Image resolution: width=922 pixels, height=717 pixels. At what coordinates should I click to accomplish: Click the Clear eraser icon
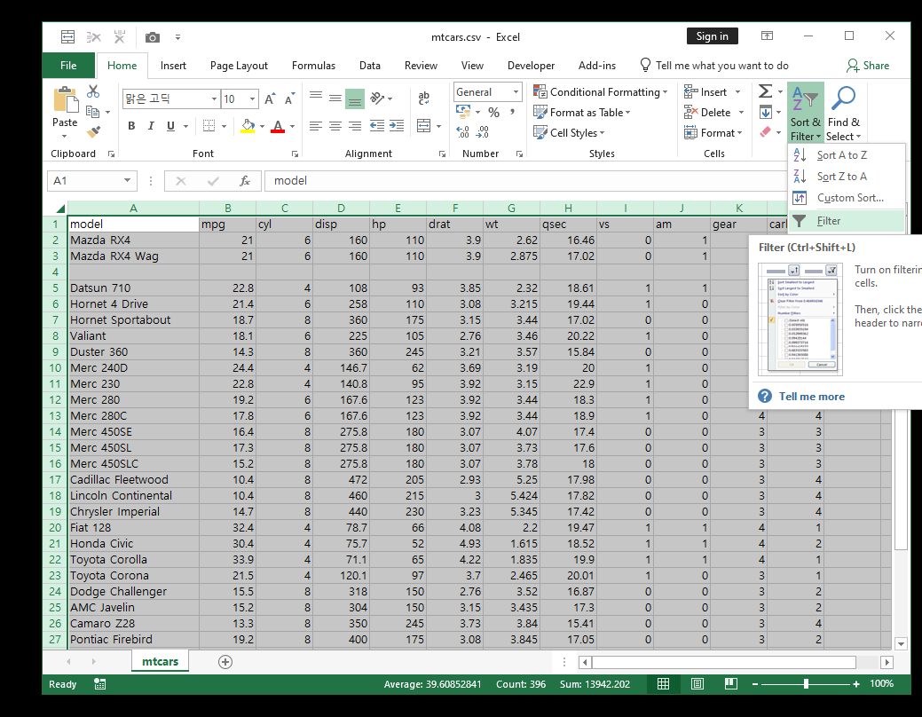[766, 131]
